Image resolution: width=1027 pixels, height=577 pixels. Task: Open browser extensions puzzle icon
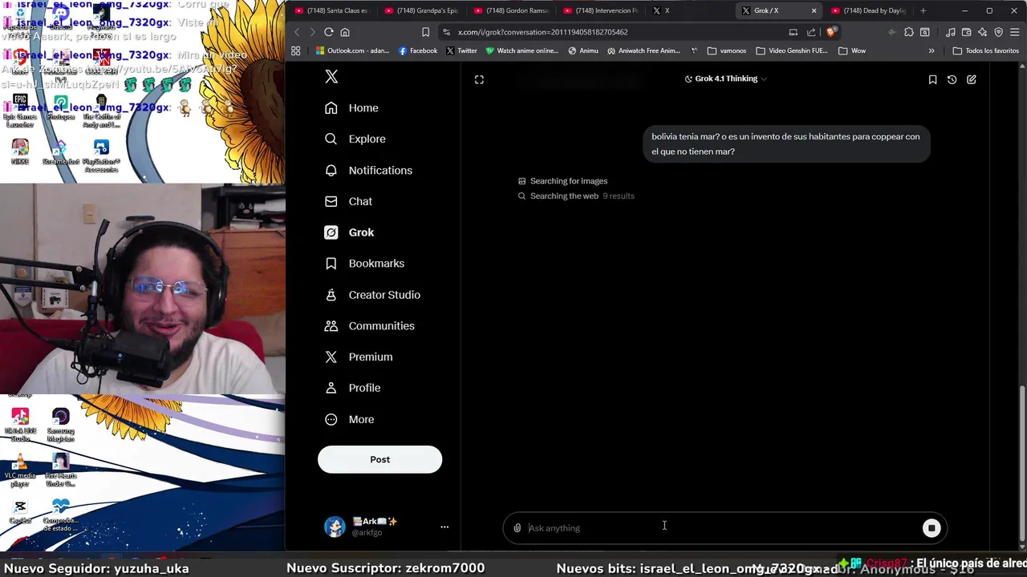[x=909, y=32]
